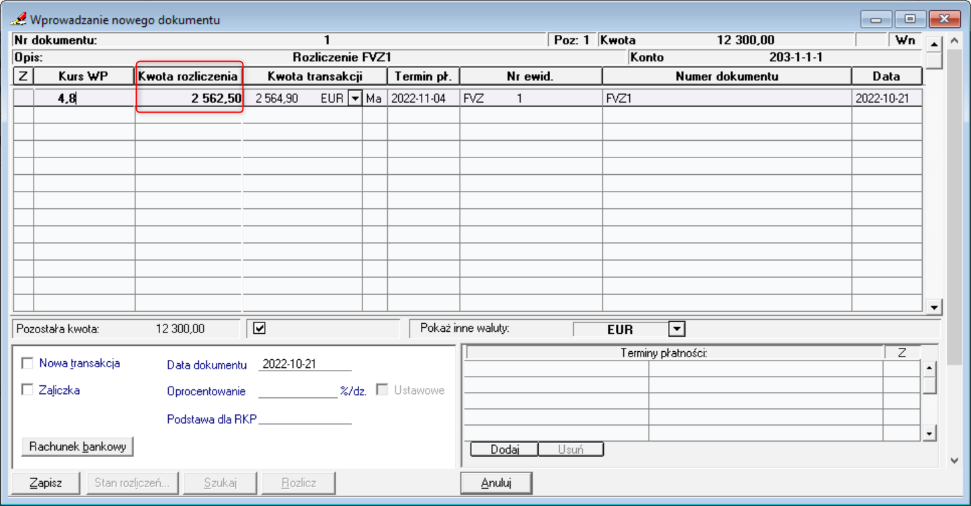Click the Zapisz button

point(46,483)
